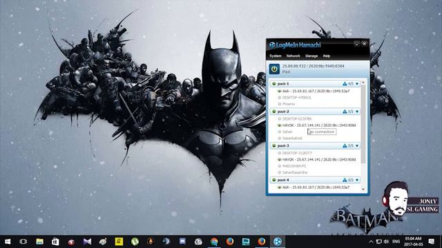Open Google Chrome from the taskbar
The height and width of the screenshot is (248, 442).
[214, 242]
